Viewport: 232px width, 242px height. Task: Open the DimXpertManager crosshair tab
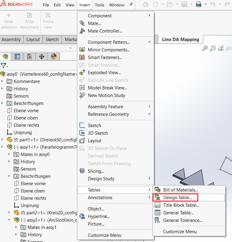42,57
